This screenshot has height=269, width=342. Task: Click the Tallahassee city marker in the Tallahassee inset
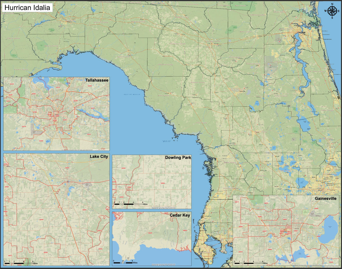coord(57,114)
